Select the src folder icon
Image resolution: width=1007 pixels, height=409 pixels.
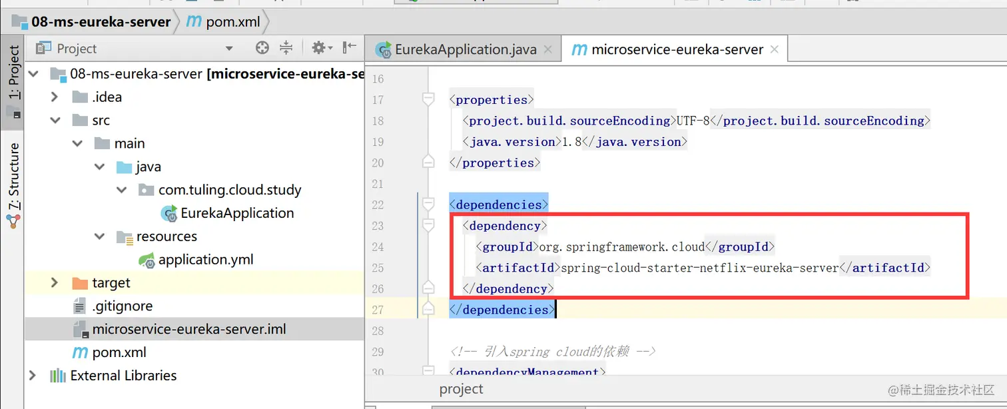pos(81,121)
